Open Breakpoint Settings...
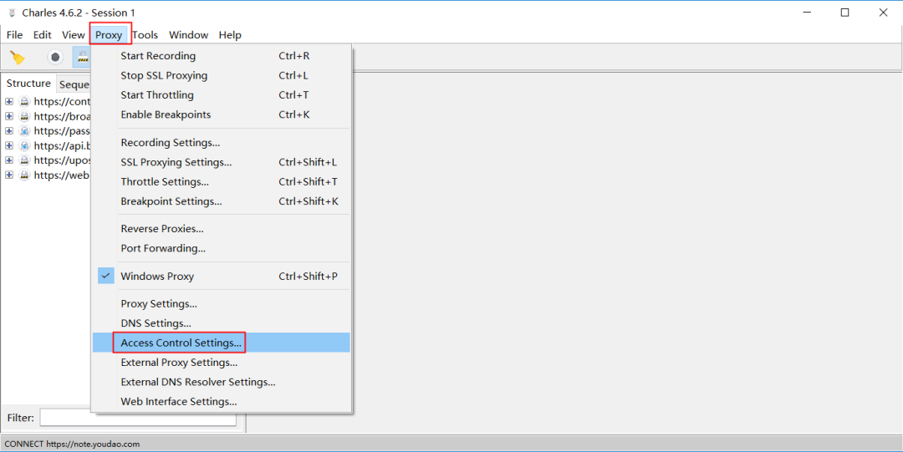 tap(221, 201)
